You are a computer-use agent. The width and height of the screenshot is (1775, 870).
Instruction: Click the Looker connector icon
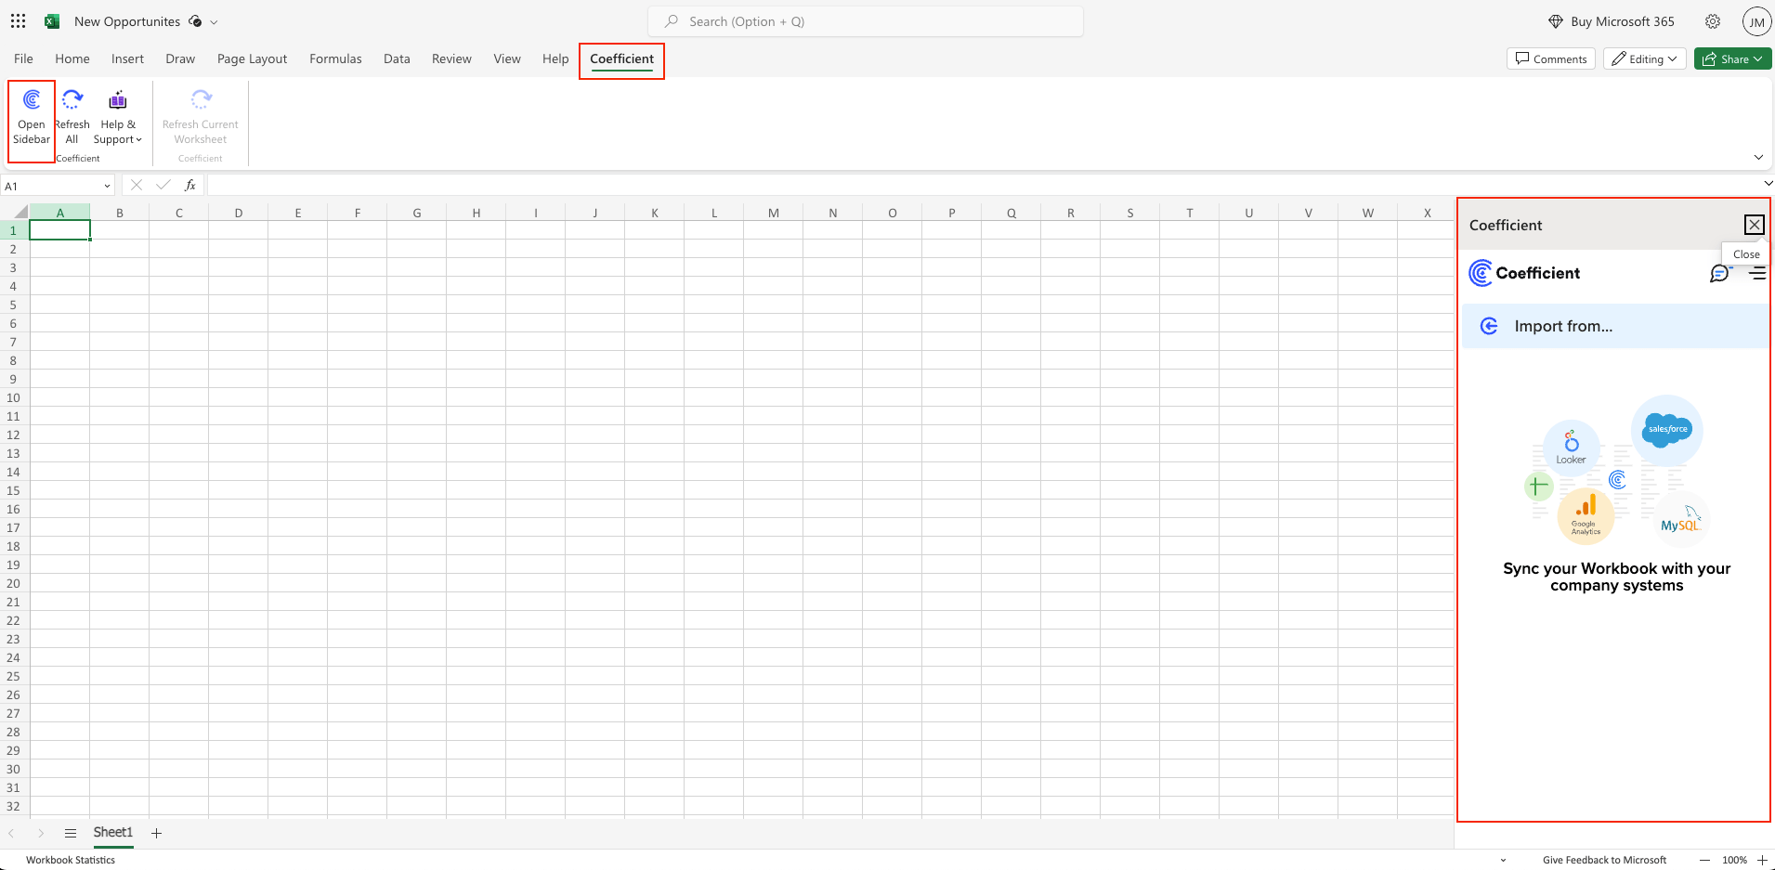pyautogui.click(x=1572, y=448)
